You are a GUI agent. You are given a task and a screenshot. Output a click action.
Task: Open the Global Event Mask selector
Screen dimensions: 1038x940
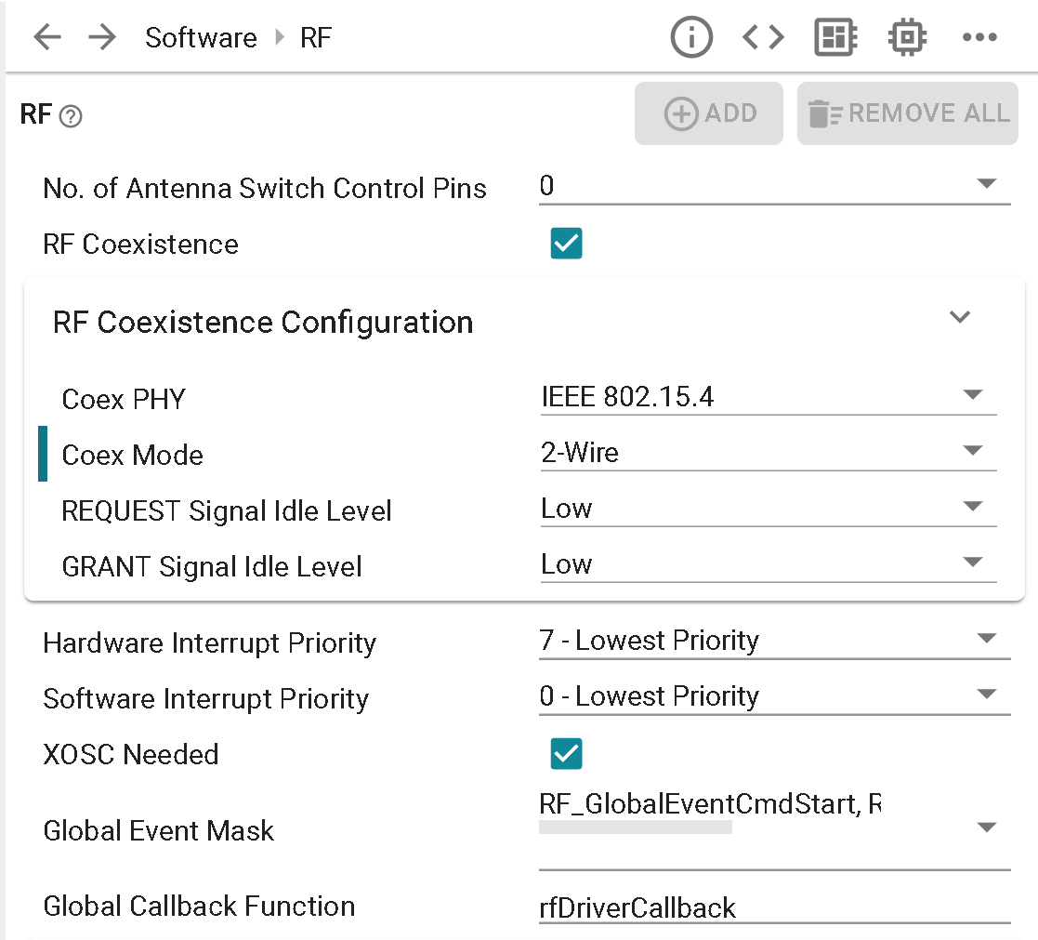pyautogui.click(x=986, y=826)
